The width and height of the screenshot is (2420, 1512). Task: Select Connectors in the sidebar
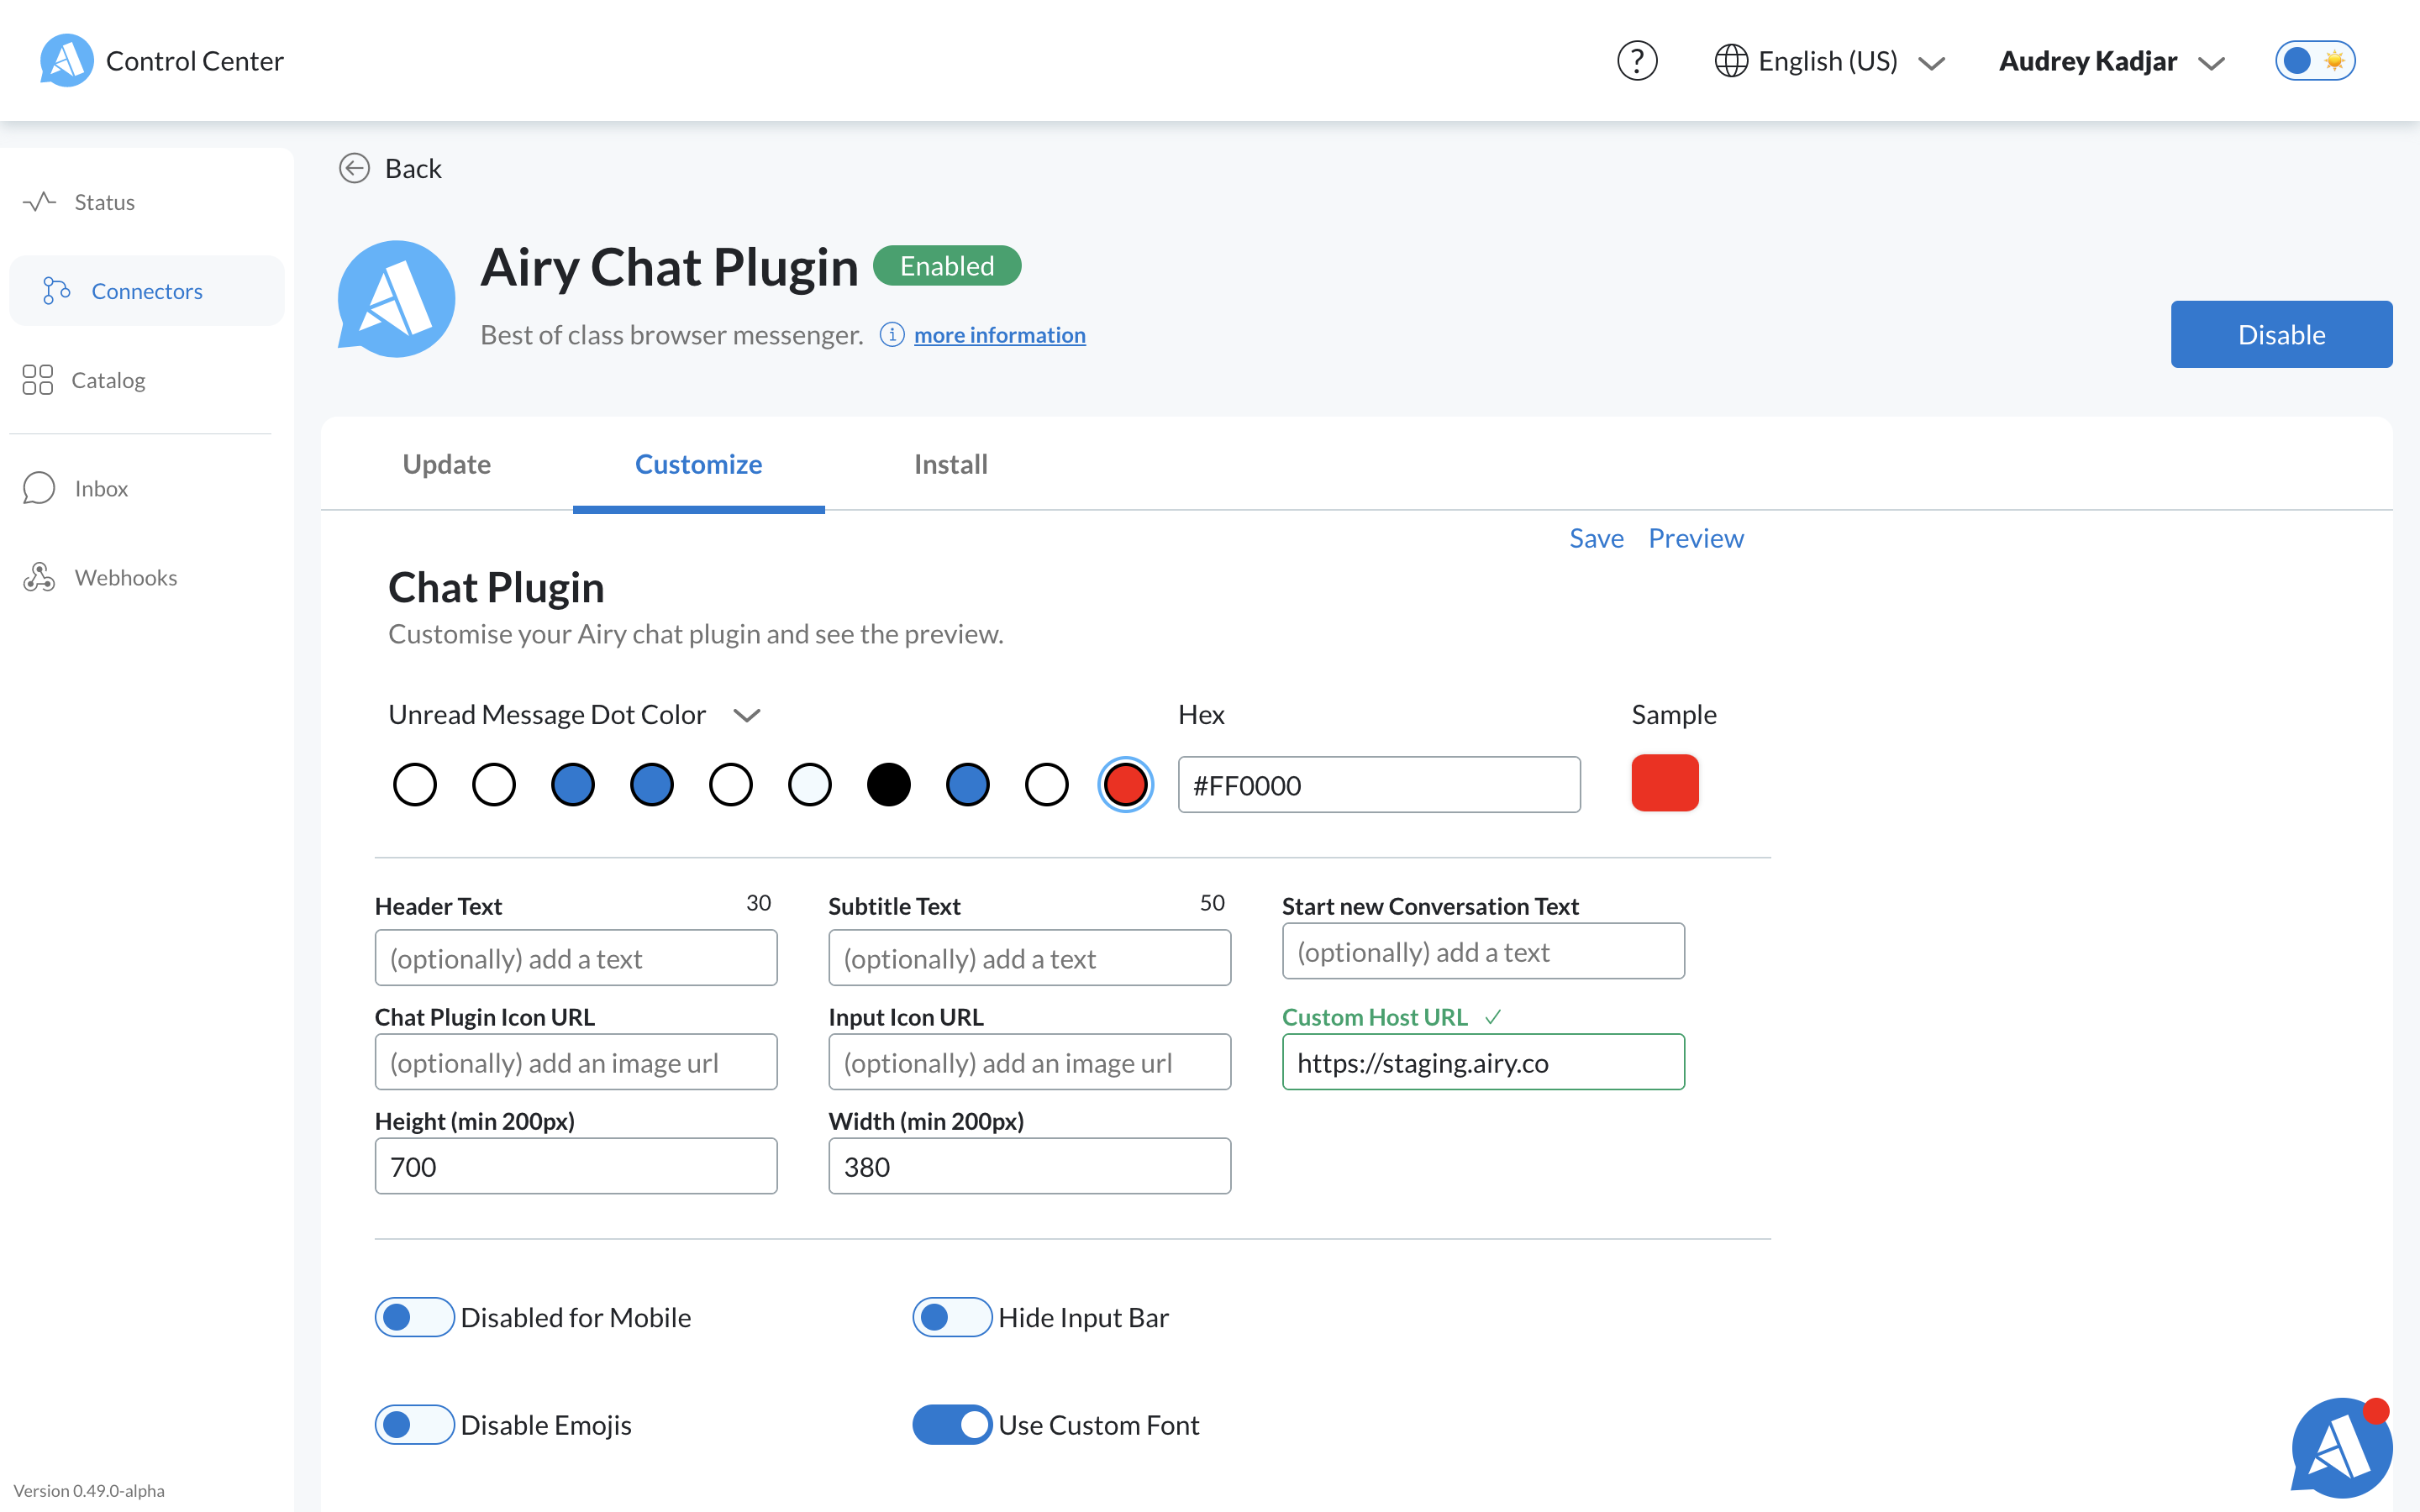pos(146,290)
